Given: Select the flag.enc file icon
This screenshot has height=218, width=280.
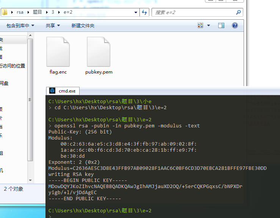Looking at the screenshot, I should pyautogui.click(x=58, y=52).
